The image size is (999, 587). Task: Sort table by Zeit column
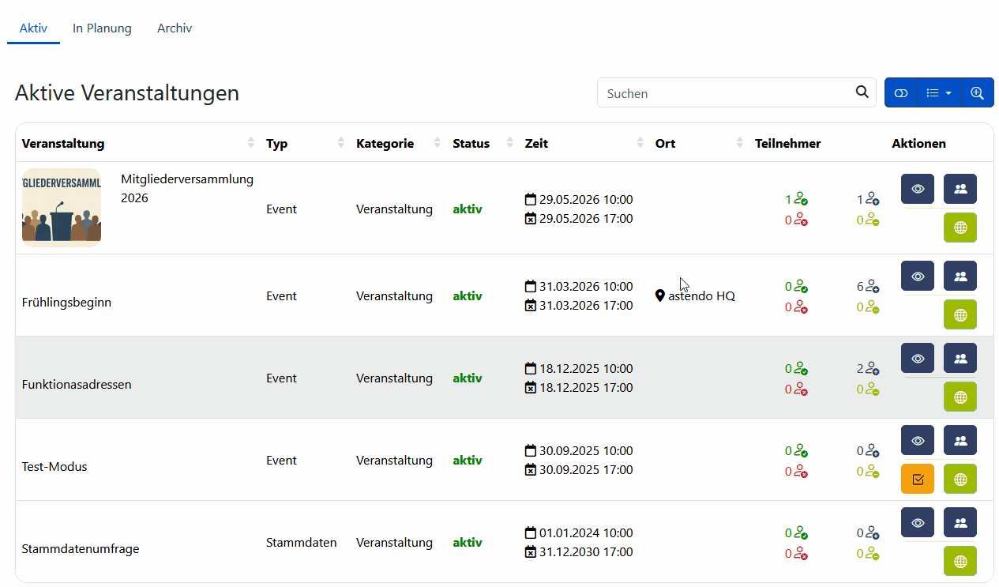click(x=640, y=143)
